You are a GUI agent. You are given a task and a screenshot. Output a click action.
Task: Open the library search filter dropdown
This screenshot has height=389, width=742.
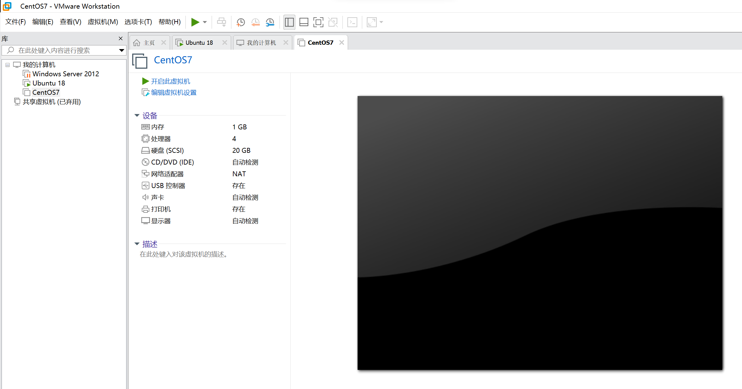tap(122, 50)
